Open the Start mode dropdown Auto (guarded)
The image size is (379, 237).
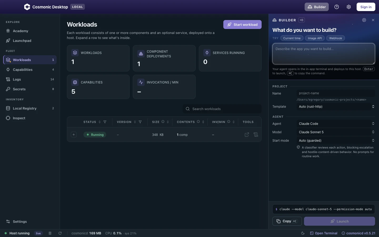[336, 141]
